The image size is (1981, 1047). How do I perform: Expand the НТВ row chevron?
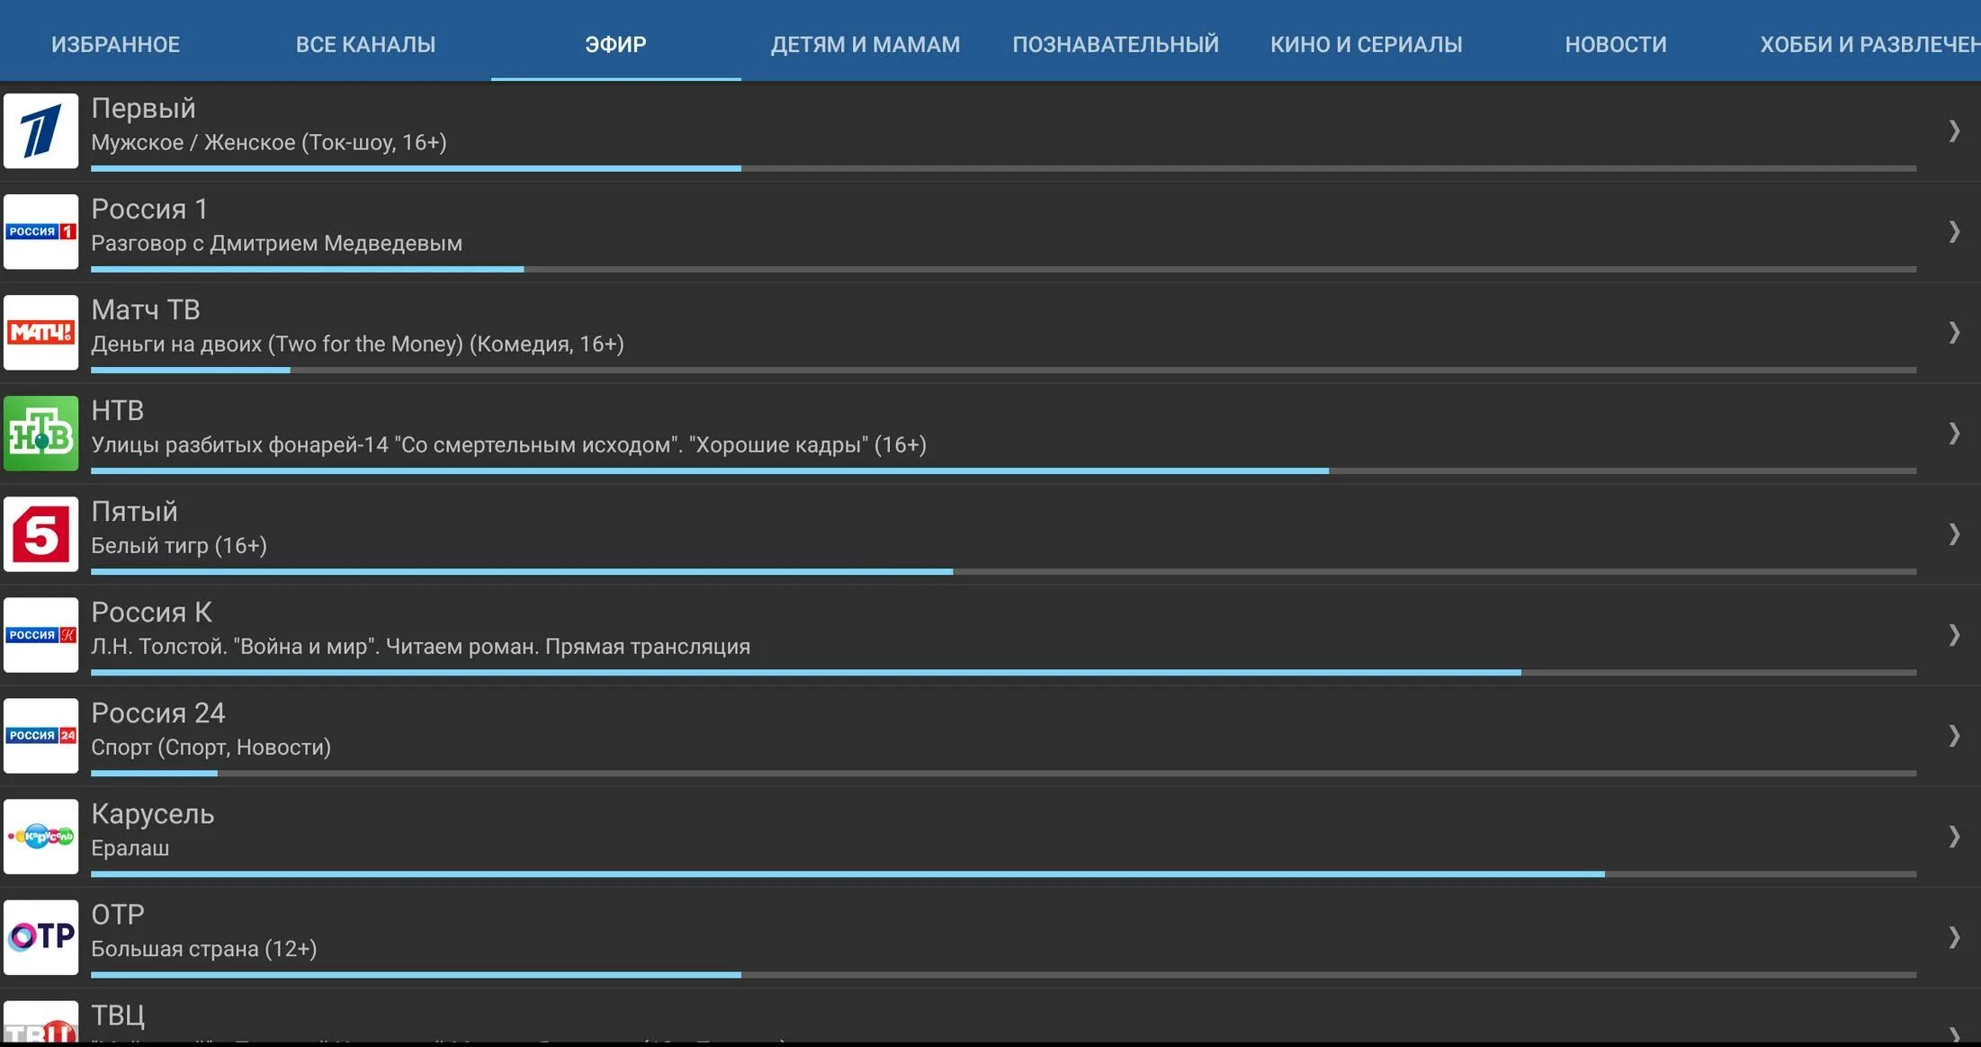[1954, 434]
